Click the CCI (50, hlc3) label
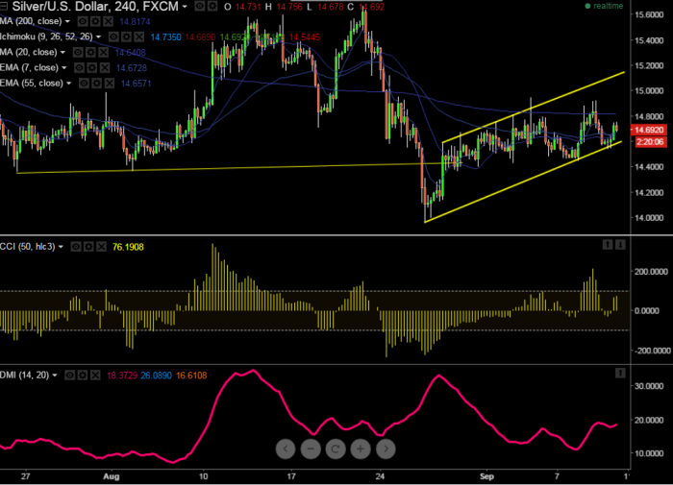The width and height of the screenshot is (673, 485). pos(28,247)
